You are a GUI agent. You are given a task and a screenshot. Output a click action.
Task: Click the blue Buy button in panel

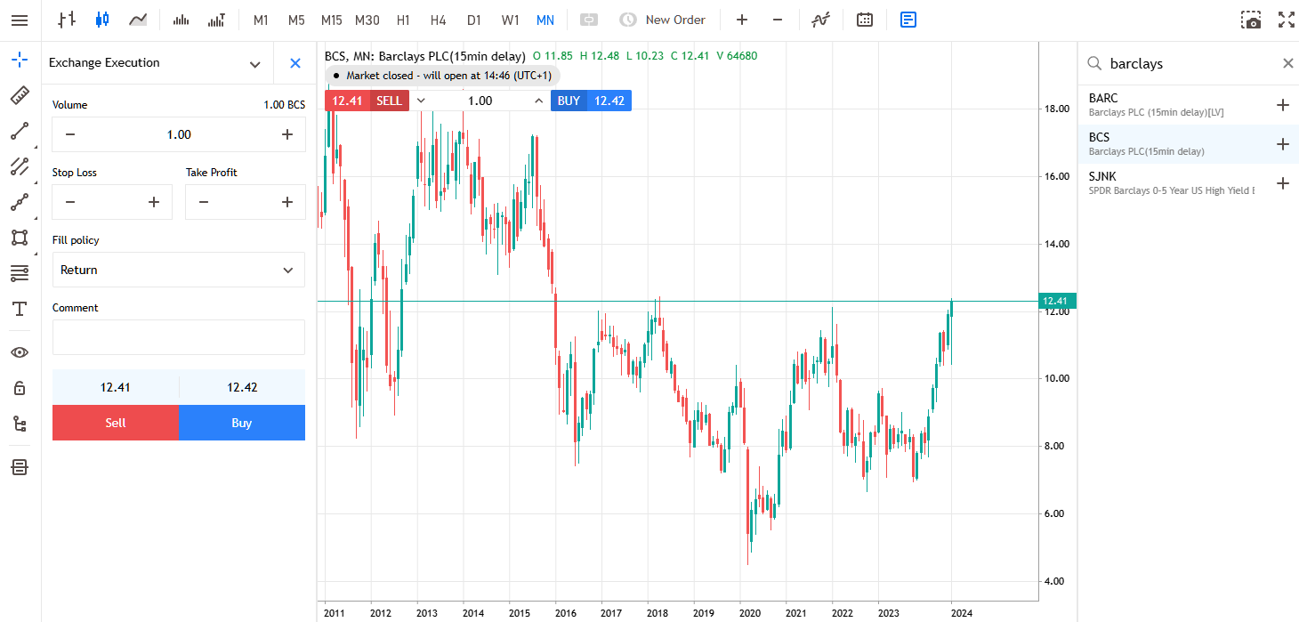(x=242, y=423)
